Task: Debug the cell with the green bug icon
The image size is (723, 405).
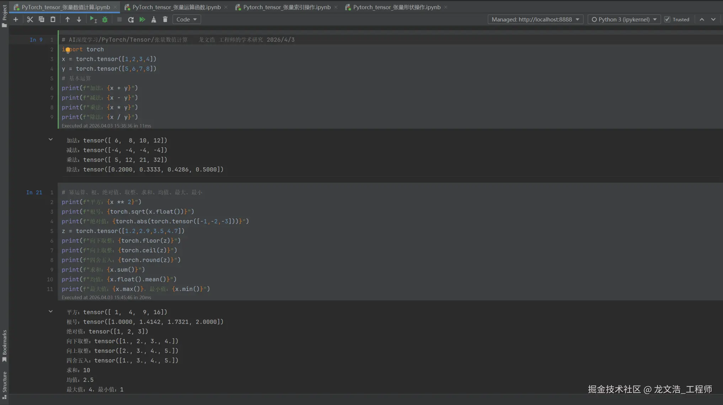Action: [105, 20]
